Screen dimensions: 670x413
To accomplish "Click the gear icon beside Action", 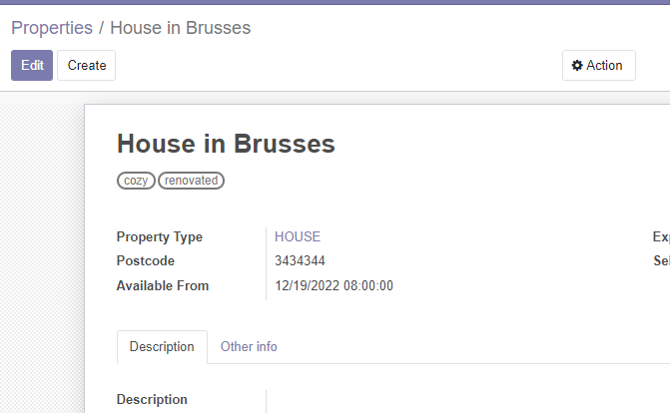I will coord(577,66).
